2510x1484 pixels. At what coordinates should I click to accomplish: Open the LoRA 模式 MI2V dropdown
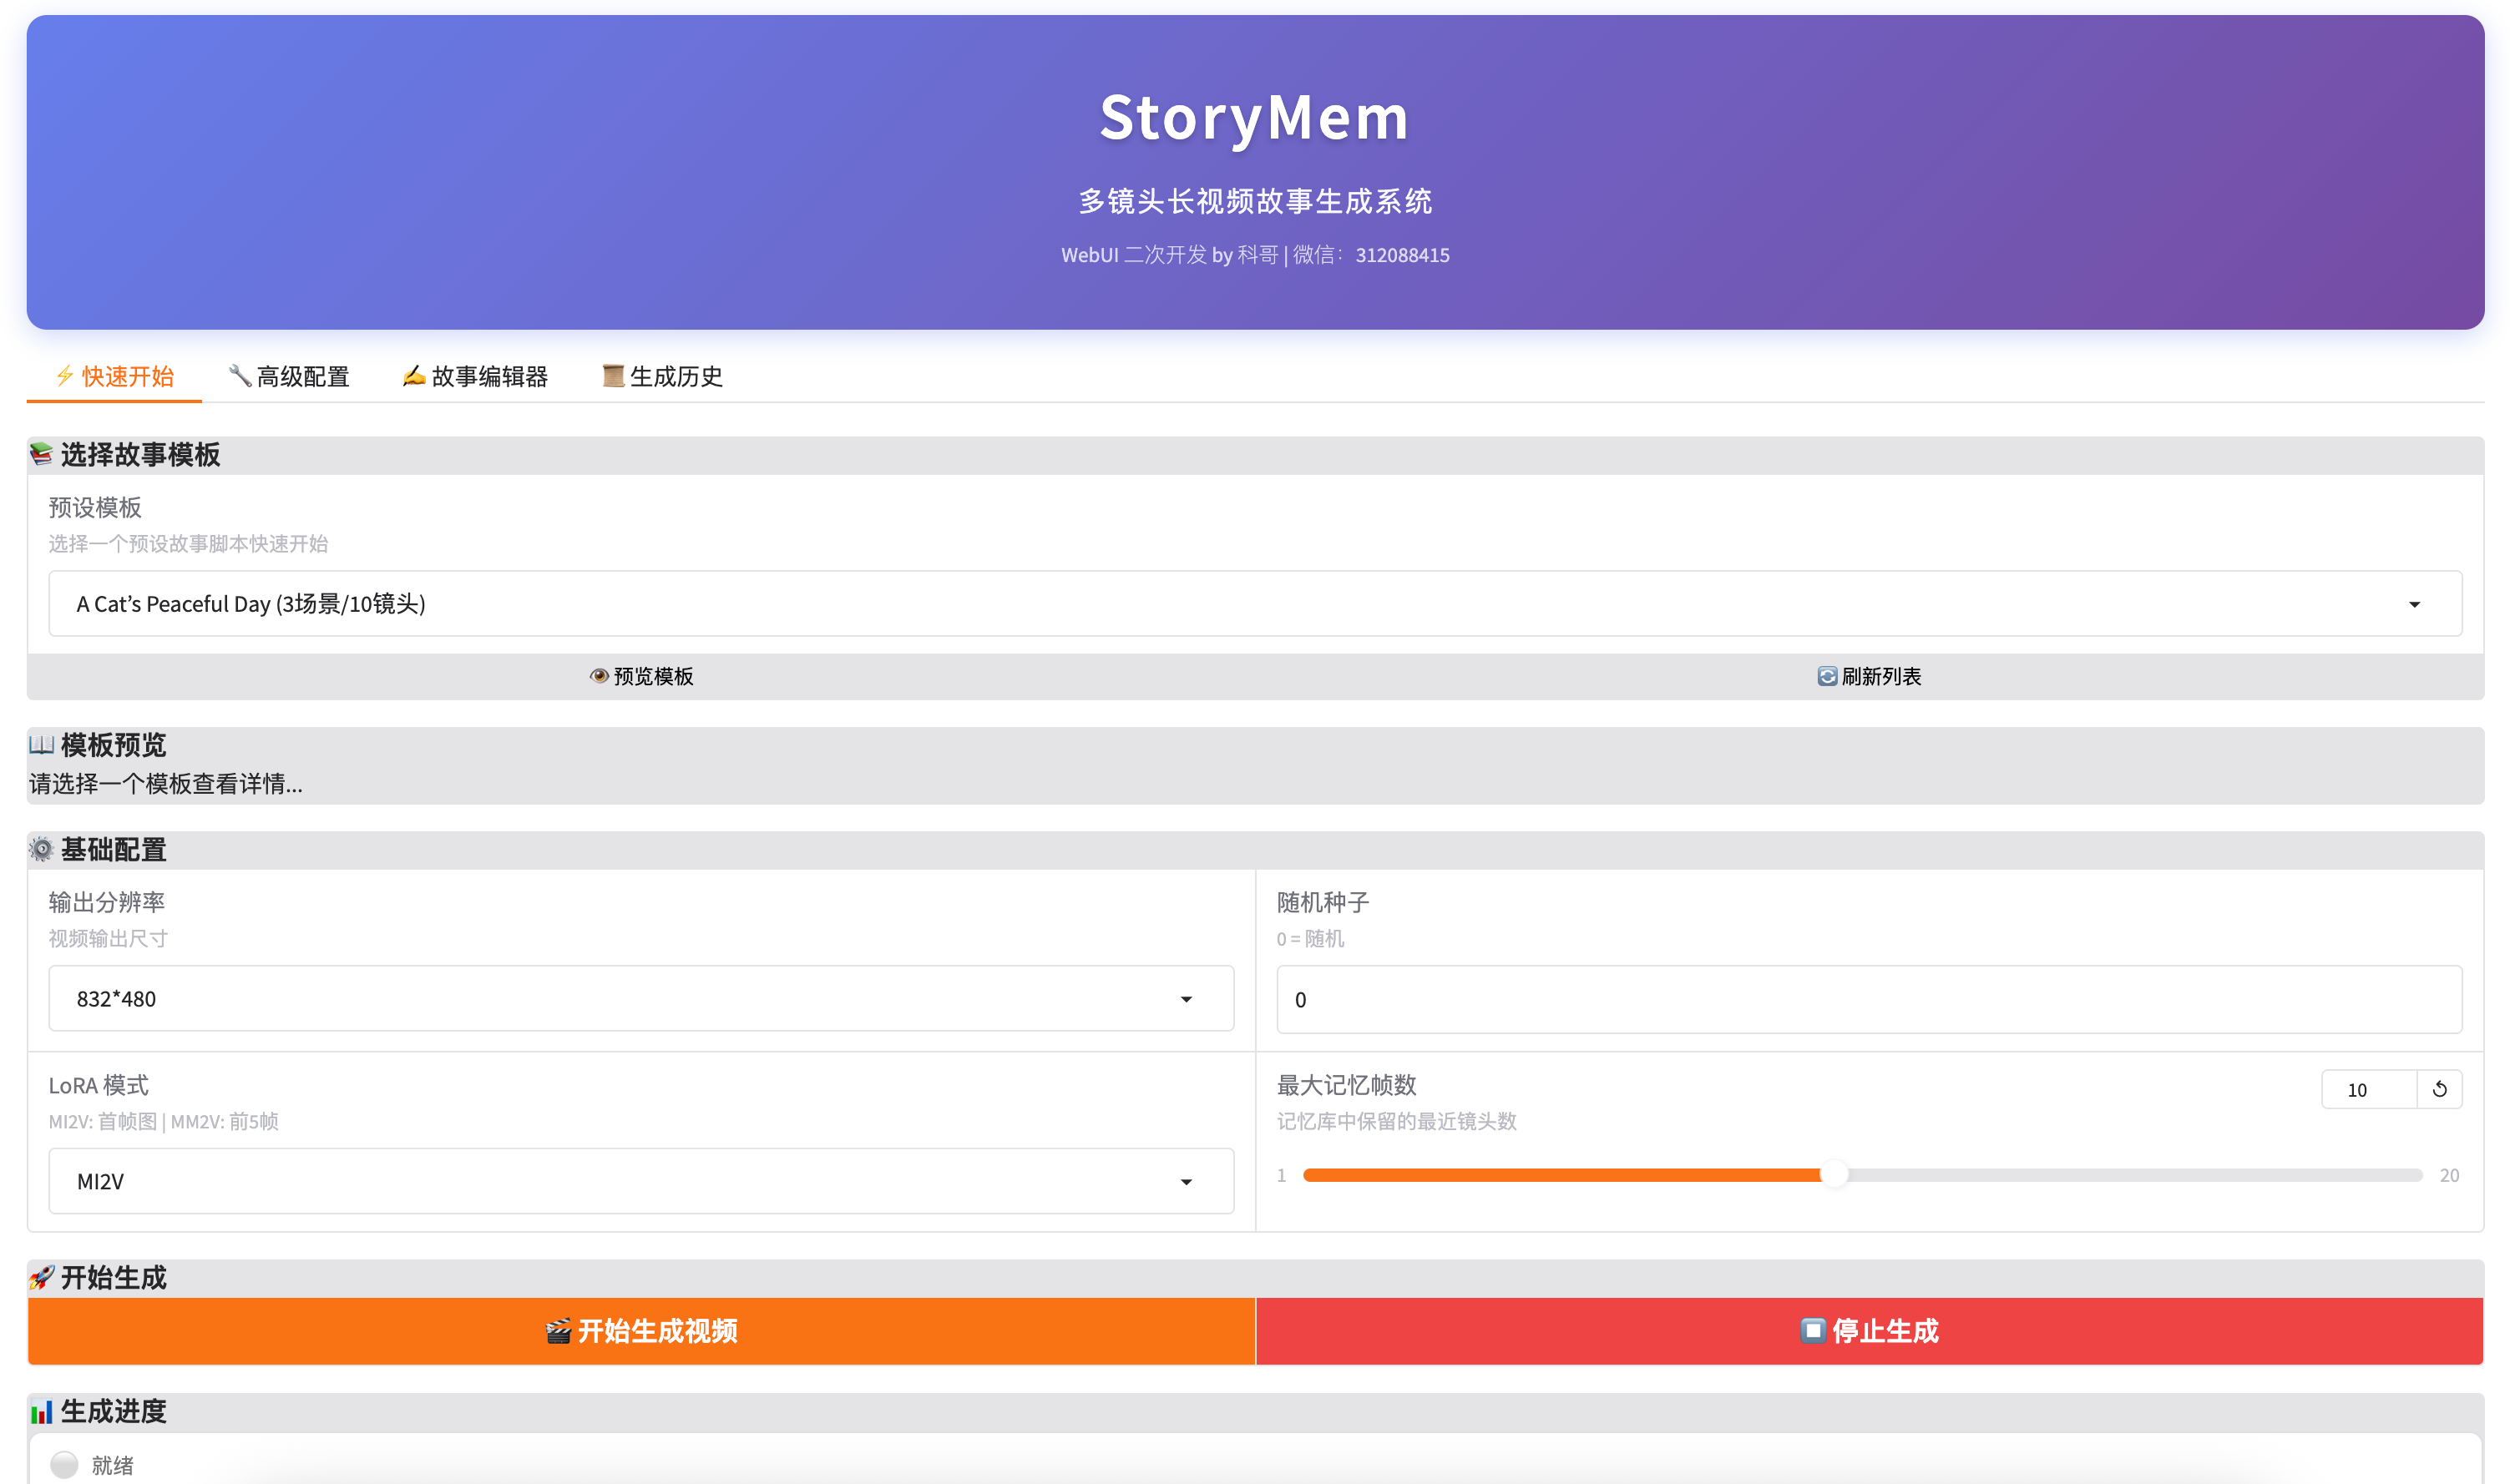pyautogui.click(x=640, y=1181)
